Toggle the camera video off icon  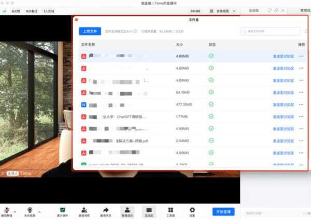coord(30,210)
